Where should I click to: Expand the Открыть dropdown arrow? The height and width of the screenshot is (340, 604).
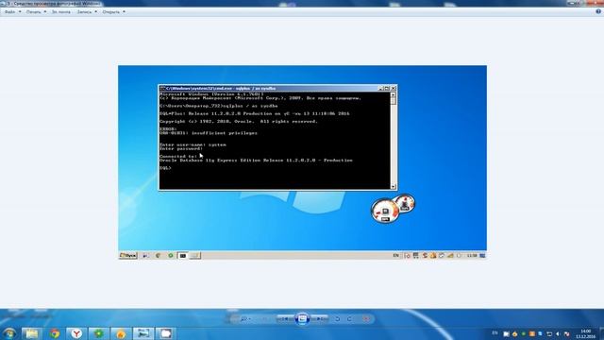pos(124,12)
